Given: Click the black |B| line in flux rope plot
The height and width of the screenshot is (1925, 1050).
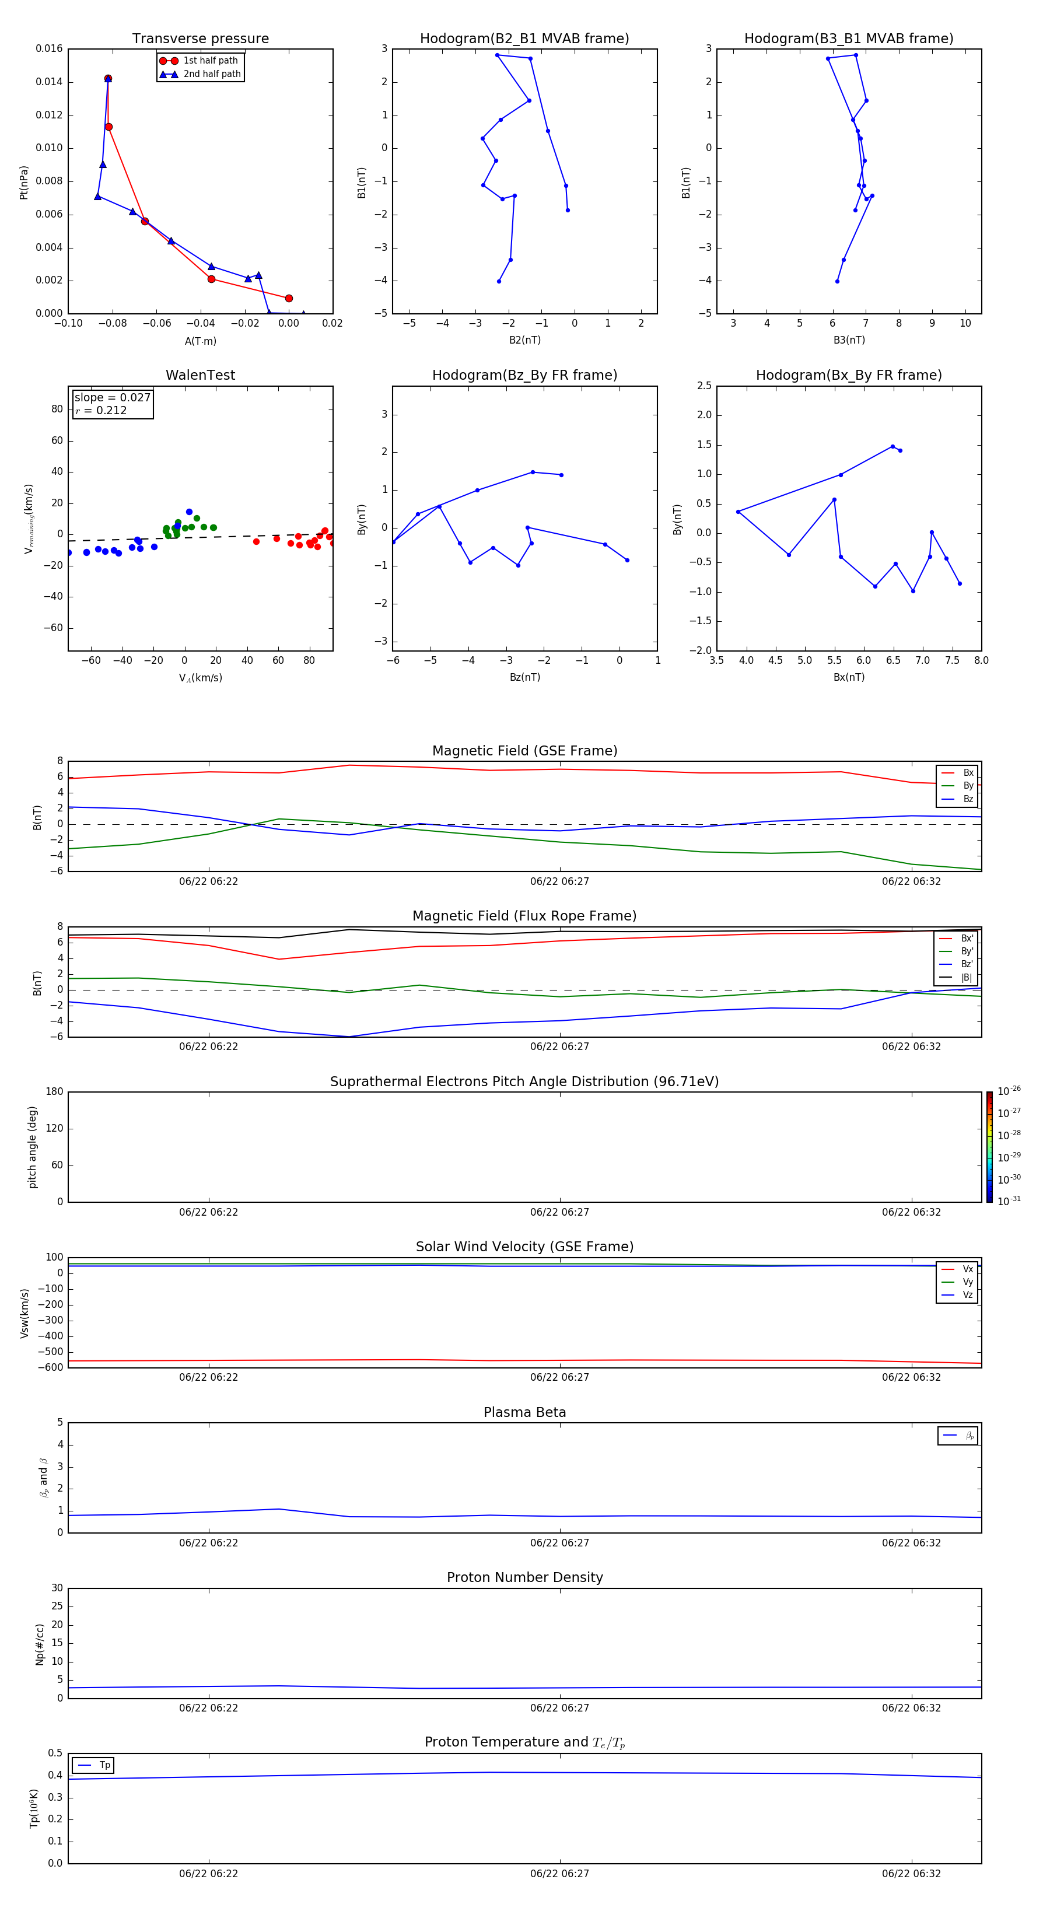Looking at the screenshot, I should [524, 933].
